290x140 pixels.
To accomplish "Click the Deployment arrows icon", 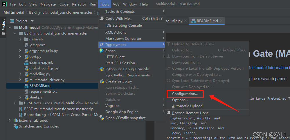I will pyautogui.click(x=102, y=44).
